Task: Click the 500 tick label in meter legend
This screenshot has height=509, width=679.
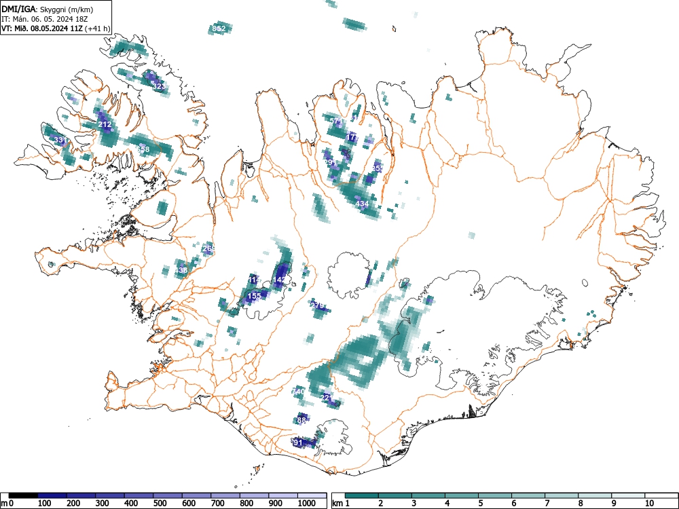Action: 160,504
